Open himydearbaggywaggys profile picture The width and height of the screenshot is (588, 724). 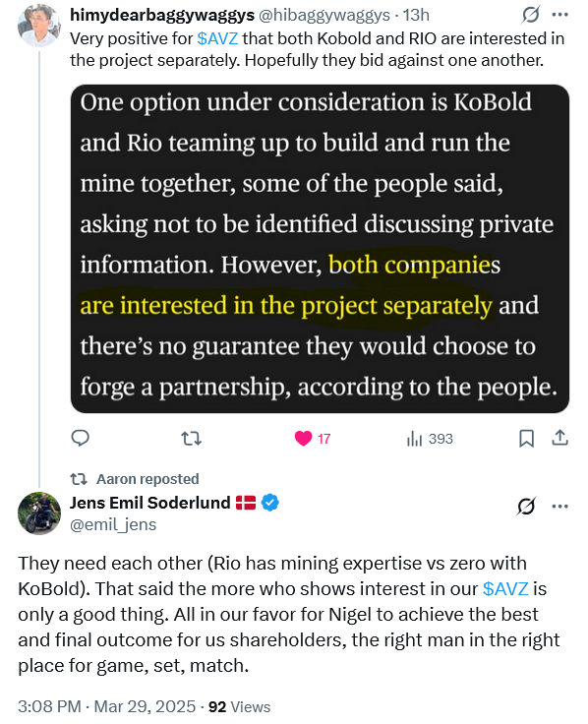(38, 26)
